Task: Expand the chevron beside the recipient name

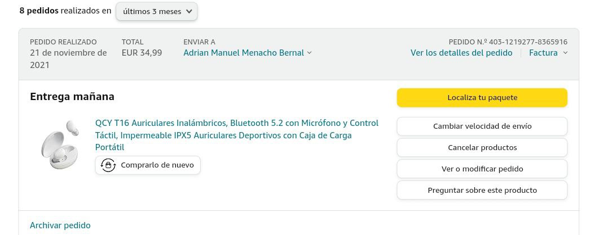Action: 309,53
